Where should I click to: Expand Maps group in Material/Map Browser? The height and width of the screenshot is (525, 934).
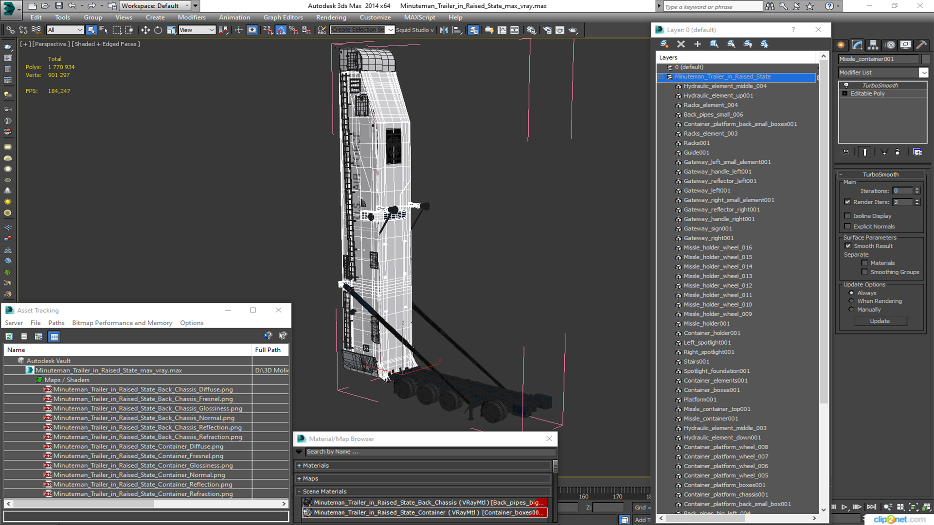(x=299, y=479)
